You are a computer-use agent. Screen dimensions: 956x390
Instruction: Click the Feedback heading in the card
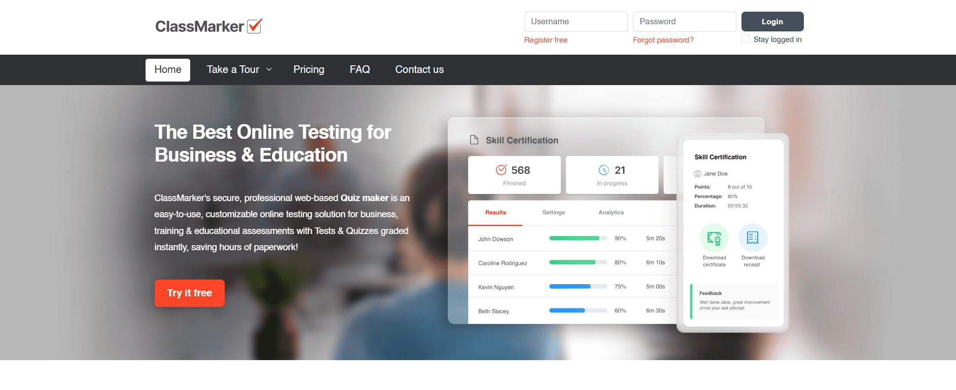[x=711, y=293]
